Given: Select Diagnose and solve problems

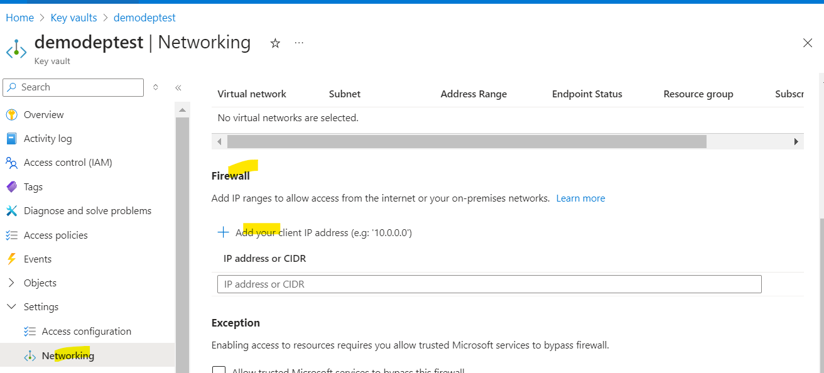Looking at the screenshot, I should click(x=87, y=211).
